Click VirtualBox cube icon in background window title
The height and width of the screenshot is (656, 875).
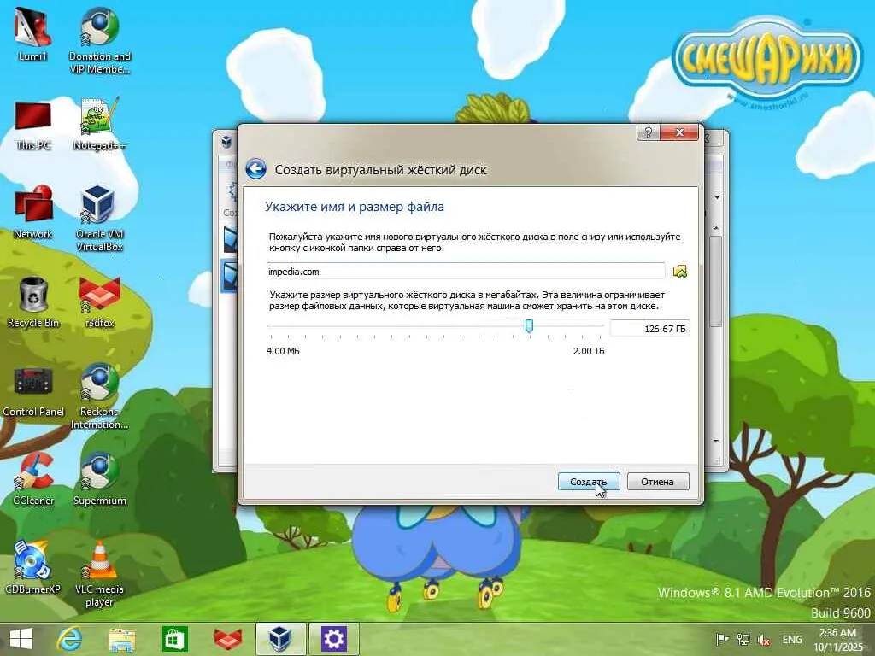[226, 142]
